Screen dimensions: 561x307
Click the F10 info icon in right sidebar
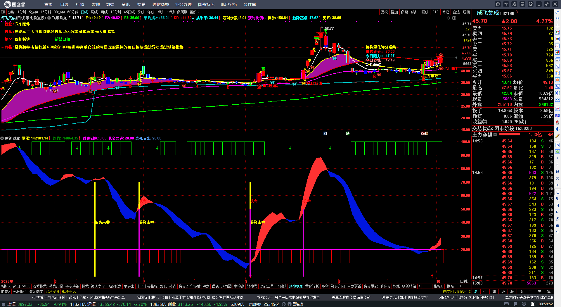557,66
